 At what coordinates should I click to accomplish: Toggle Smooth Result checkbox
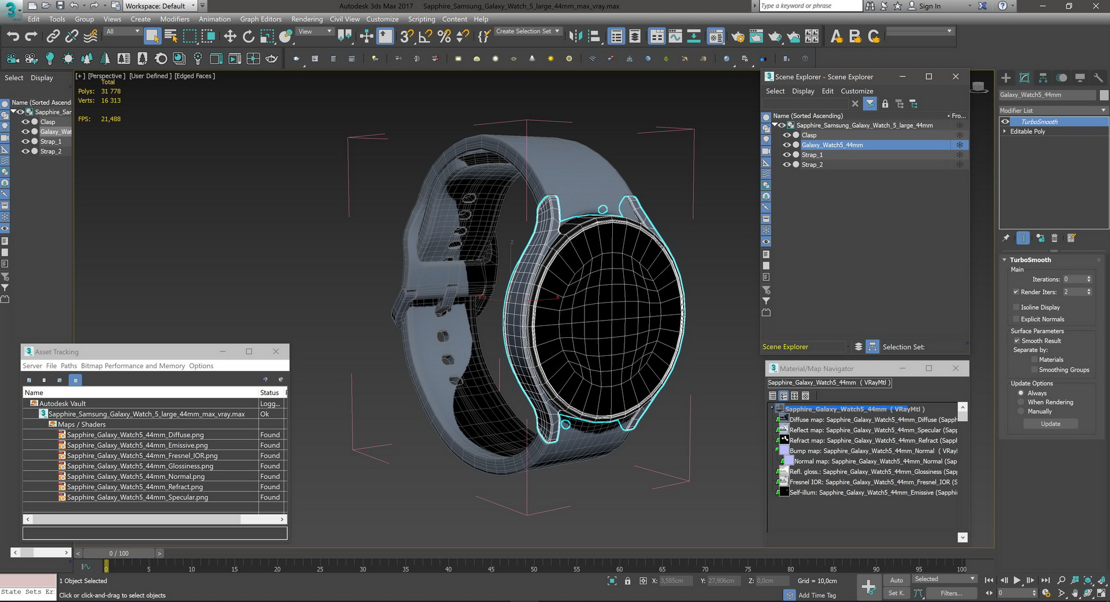click(1017, 341)
